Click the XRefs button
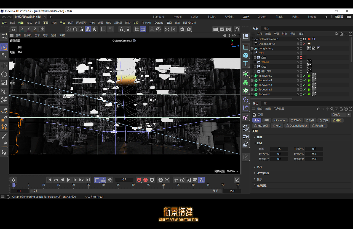 click(x=296, y=120)
